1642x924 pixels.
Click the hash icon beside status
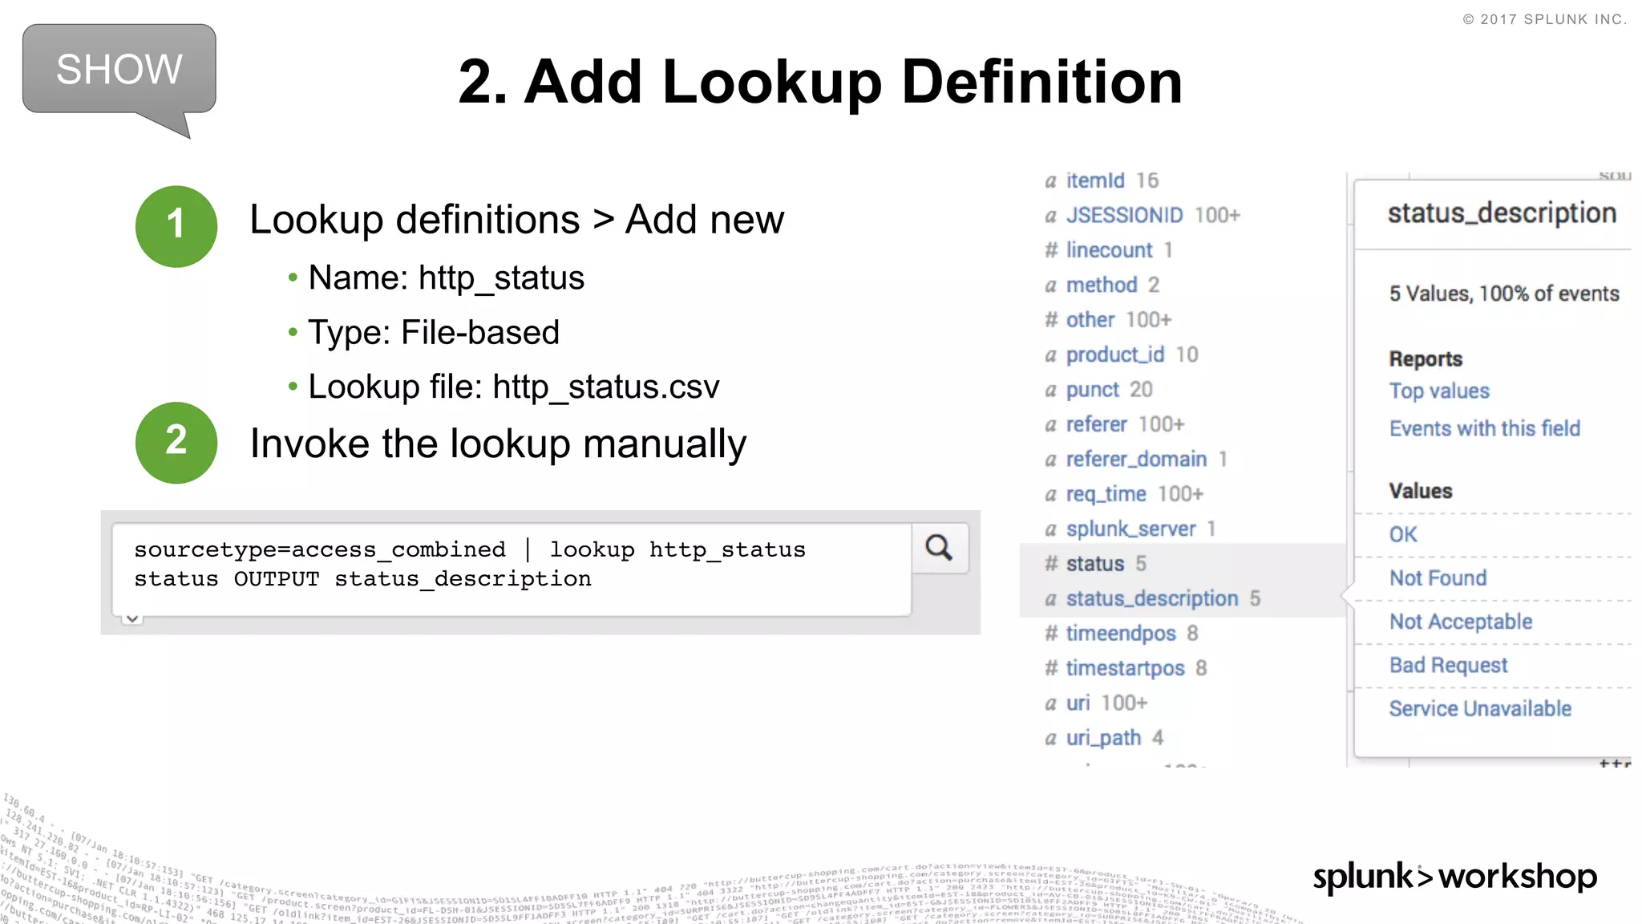click(1051, 564)
